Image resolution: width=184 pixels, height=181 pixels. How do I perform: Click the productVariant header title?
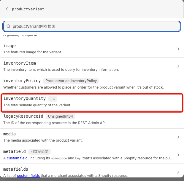28,9
